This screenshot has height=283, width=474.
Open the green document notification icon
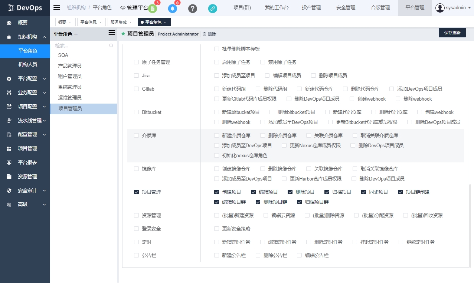152,9
